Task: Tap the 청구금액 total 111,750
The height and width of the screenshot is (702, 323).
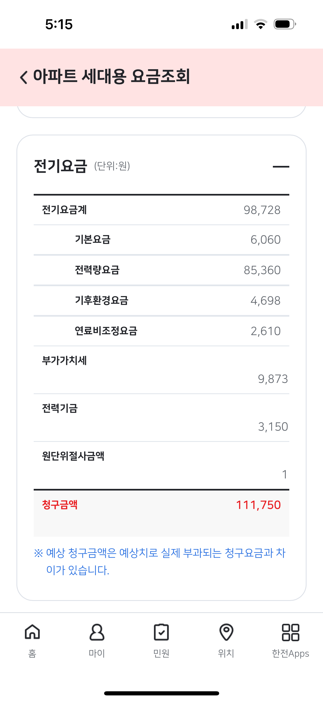Action: tap(258, 505)
